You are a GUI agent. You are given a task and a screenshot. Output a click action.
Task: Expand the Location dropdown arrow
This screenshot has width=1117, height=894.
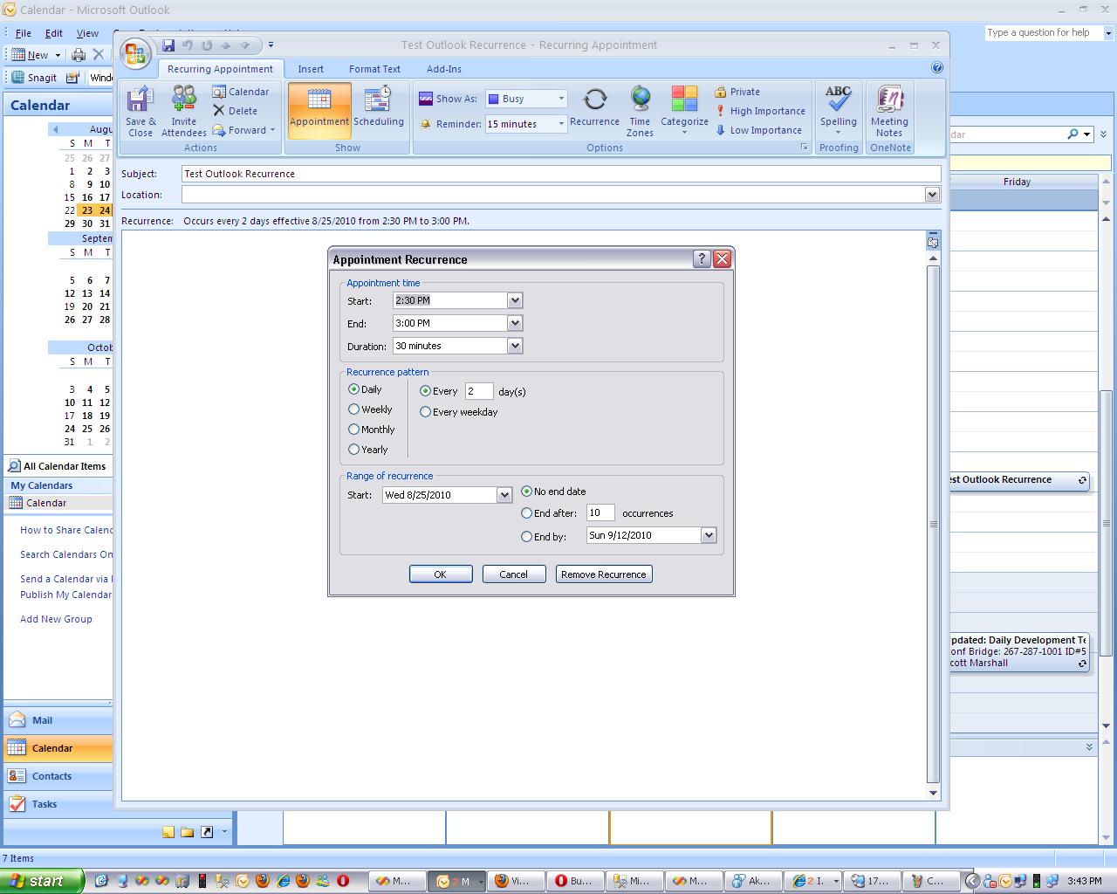[932, 195]
